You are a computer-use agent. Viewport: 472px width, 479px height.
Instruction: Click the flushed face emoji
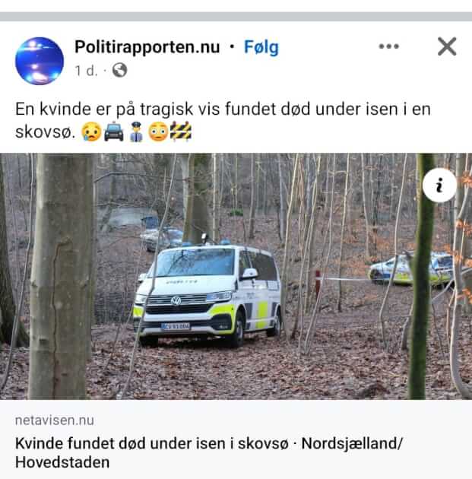coord(158,132)
